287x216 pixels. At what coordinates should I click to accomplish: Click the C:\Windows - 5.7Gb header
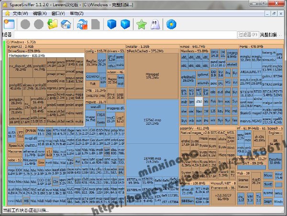coord(145,42)
